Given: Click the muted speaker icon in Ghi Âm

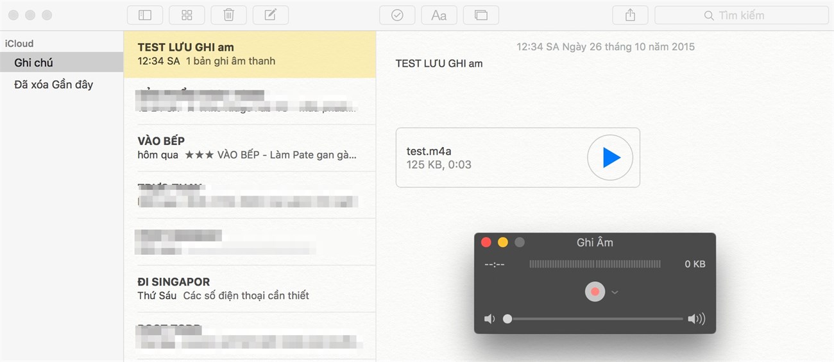Looking at the screenshot, I should pos(489,318).
